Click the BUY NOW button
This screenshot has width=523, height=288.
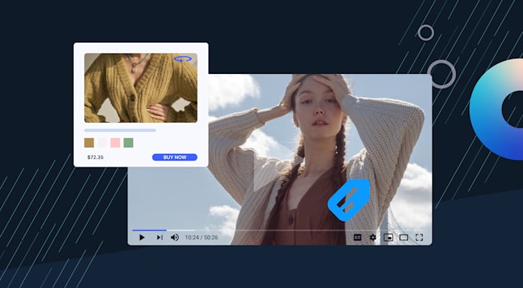point(175,157)
